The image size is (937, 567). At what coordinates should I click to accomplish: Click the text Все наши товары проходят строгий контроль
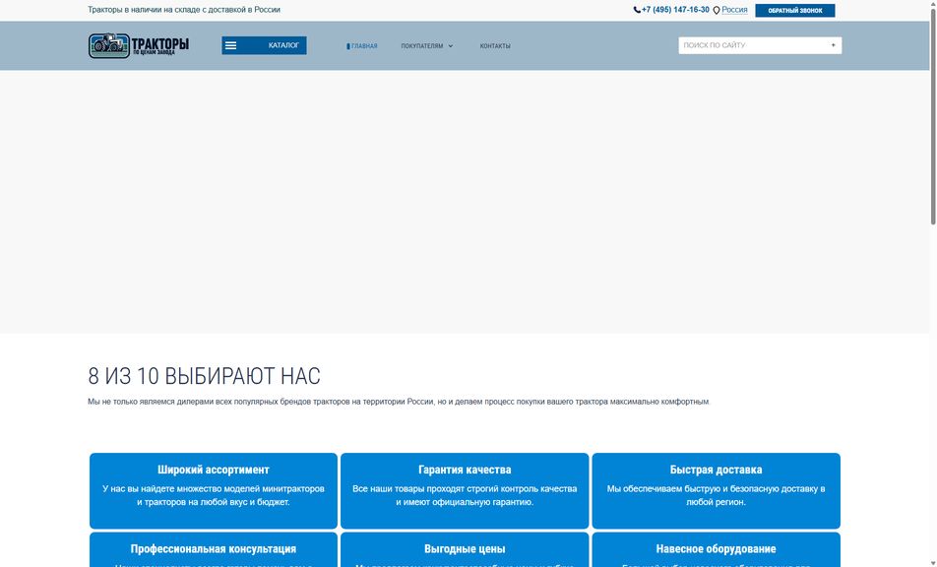click(x=465, y=495)
